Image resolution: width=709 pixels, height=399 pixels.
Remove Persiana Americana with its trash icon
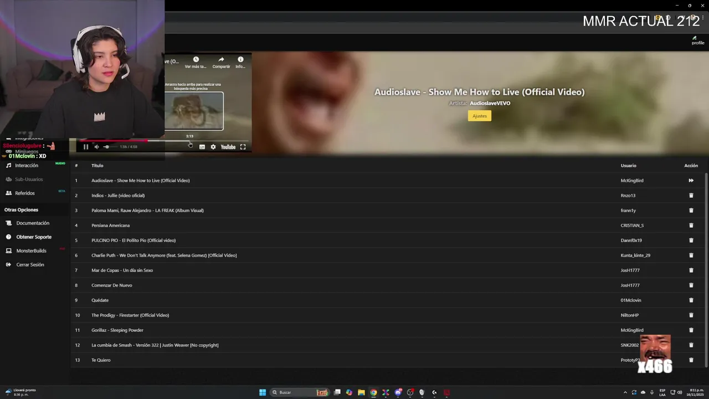coord(691,225)
